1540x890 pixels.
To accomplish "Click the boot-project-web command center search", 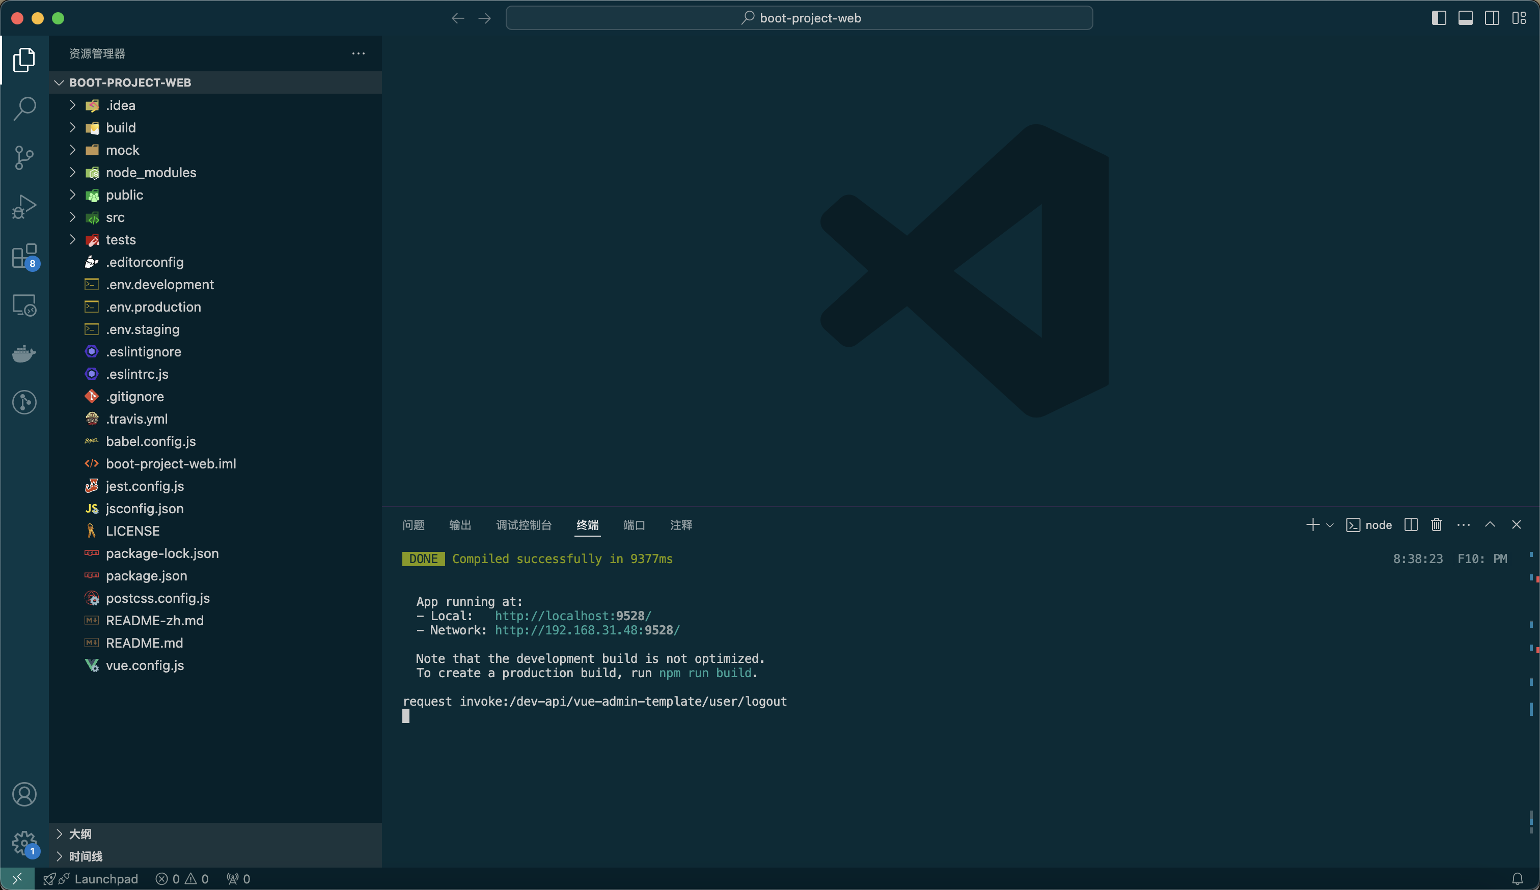I will (800, 18).
